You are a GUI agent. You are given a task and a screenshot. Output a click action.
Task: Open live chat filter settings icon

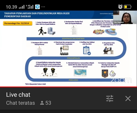pos(110,99)
